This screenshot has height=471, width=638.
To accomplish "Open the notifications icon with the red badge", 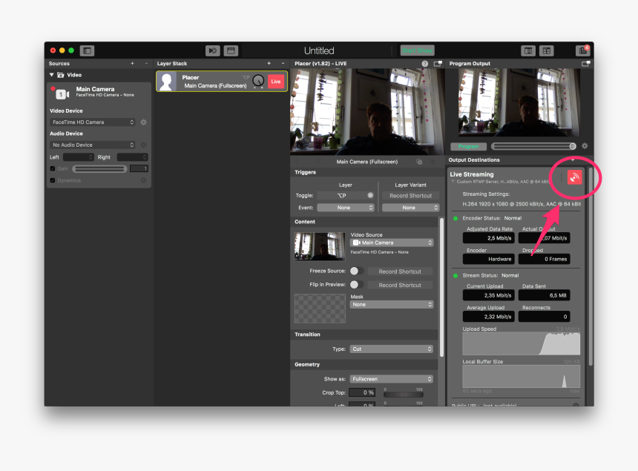I will tap(582, 50).
